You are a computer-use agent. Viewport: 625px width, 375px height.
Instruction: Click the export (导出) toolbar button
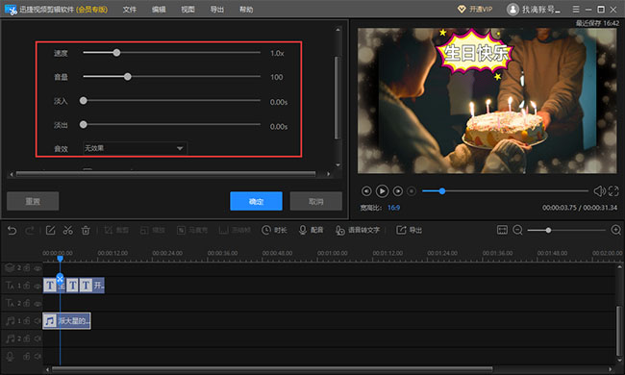(409, 231)
